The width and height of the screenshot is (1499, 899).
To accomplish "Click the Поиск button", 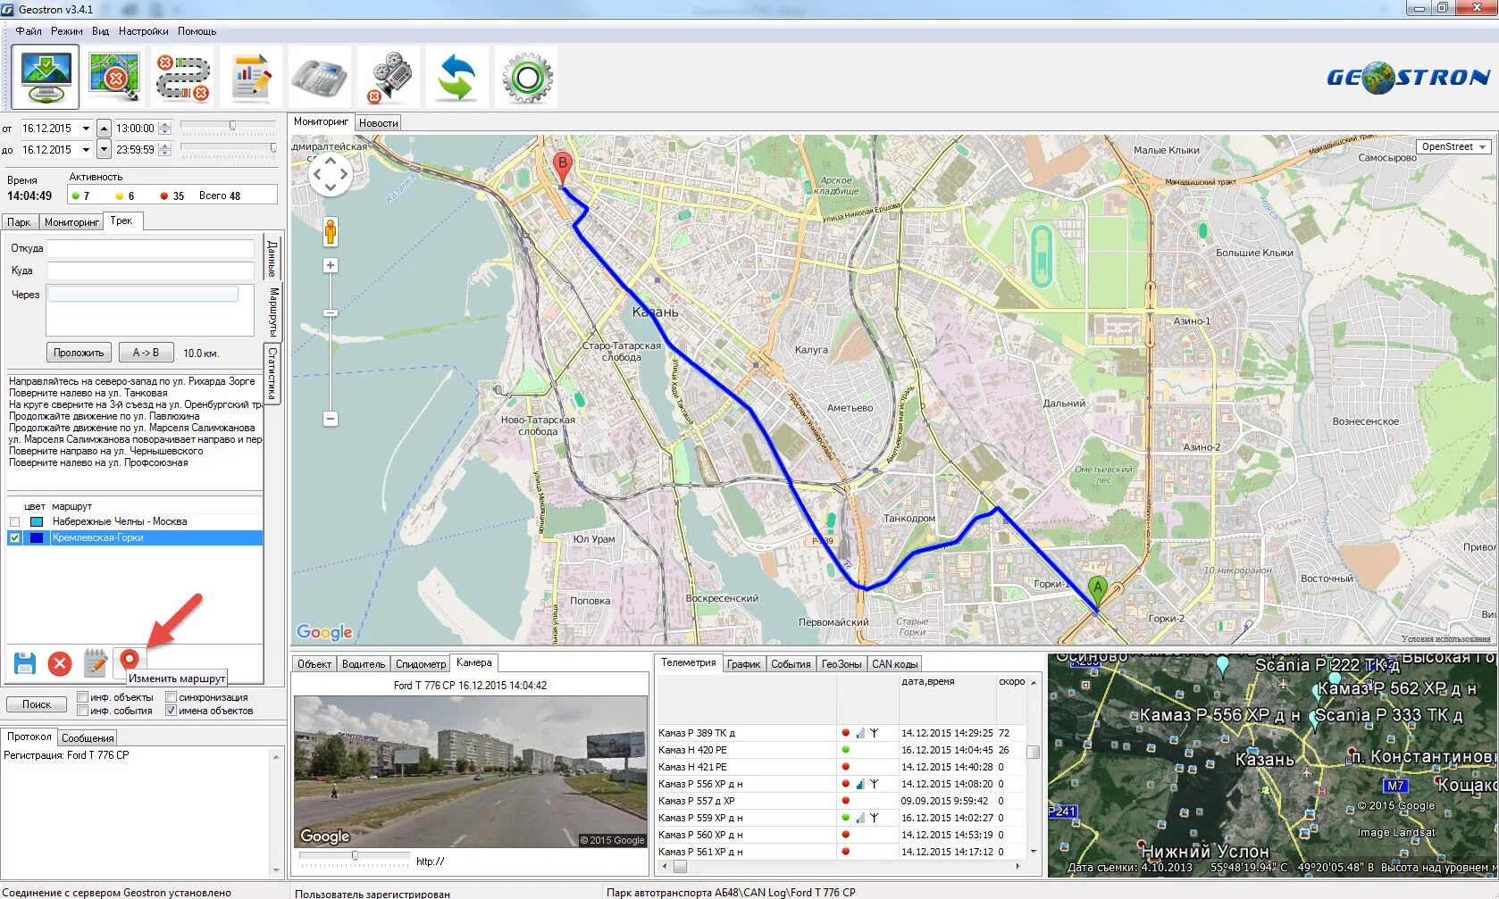I will point(37,704).
